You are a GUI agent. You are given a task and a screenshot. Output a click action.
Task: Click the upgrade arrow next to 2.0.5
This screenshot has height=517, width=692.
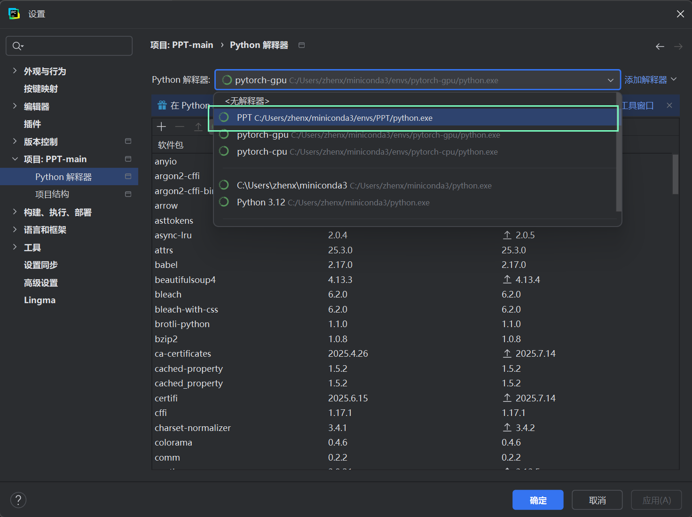coord(507,235)
